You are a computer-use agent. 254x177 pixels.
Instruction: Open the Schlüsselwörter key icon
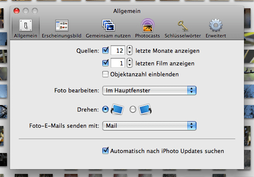point(183,25)
